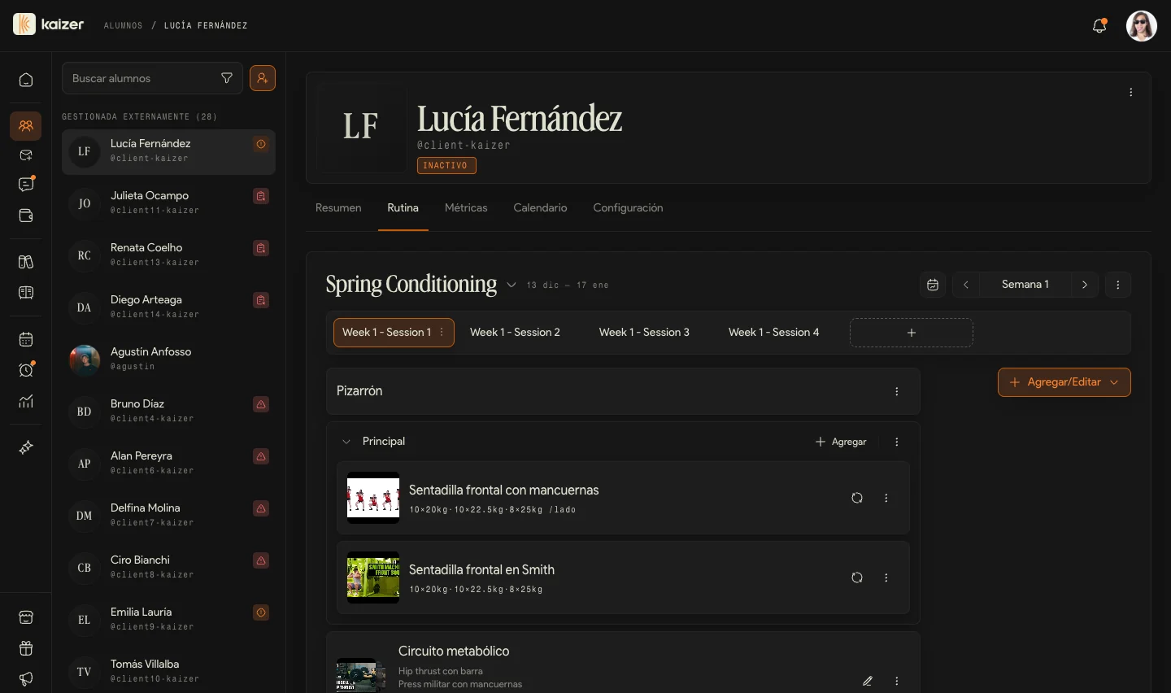Select Julieta Ocampo in the student list
This screenshot has height=693, width=1171.
[168, 203]
